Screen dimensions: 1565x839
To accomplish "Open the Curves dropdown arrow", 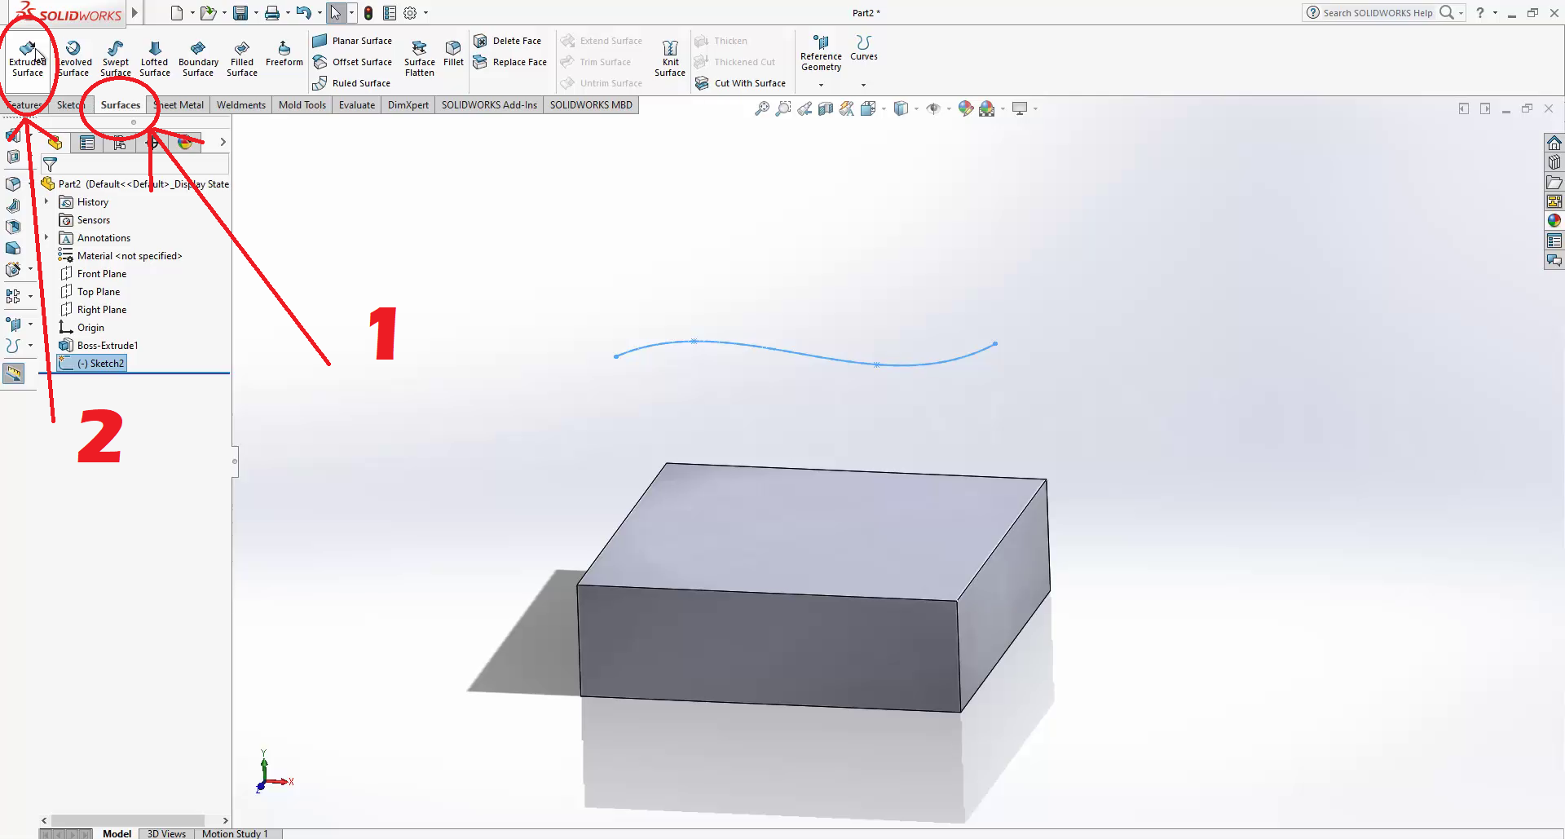I will coord(863,85).
